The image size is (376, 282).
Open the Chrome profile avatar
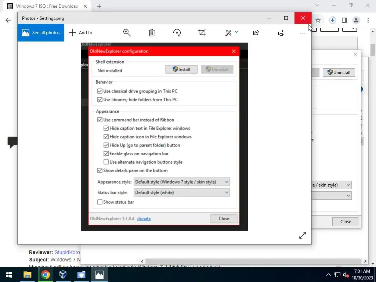[x=356, y=21]
